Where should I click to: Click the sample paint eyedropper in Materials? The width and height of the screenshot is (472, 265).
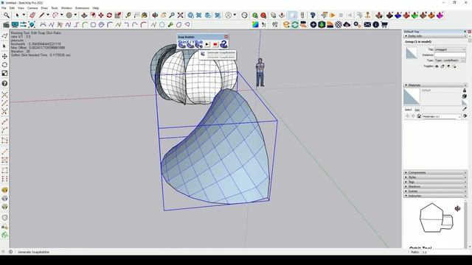tap(465, 109)
